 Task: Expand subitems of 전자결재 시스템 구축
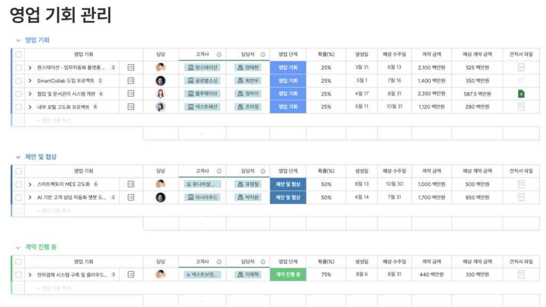(30, 274)
